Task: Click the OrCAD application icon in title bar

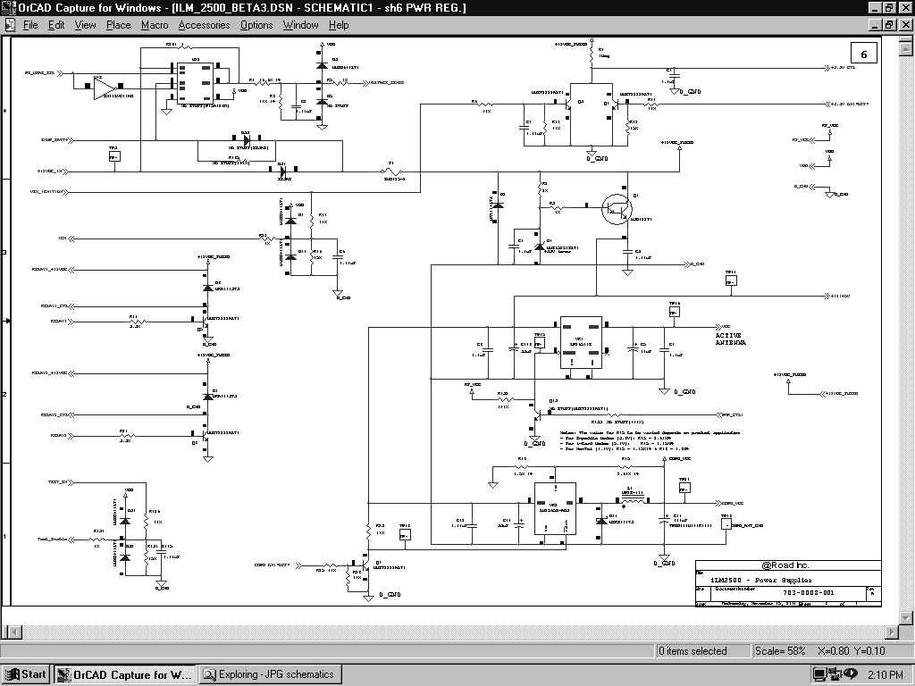Action: (x=9, y=7)
